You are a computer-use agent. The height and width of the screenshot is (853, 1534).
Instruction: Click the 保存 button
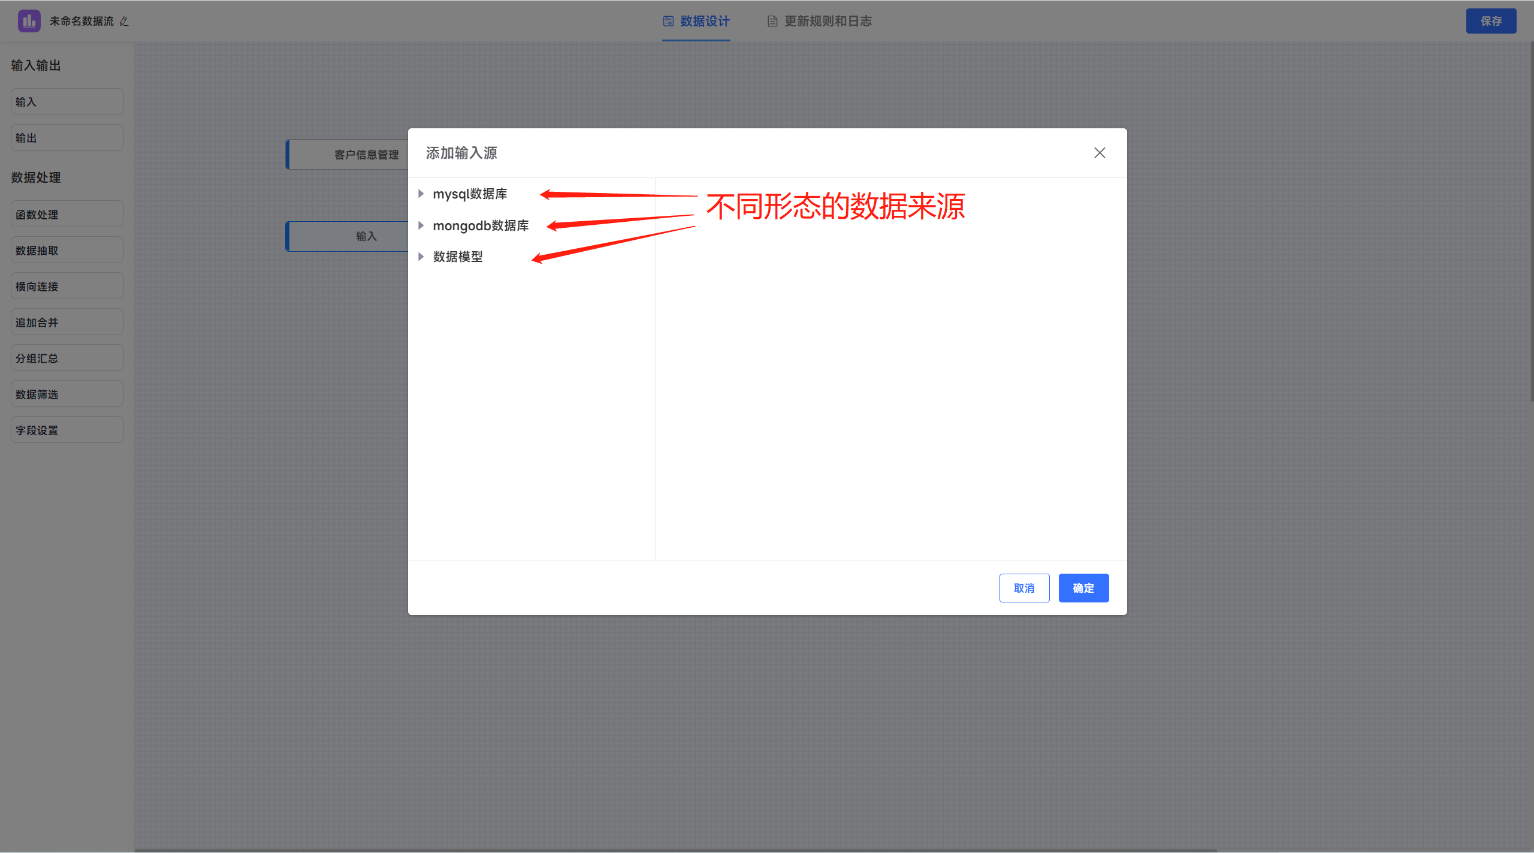tap(1491, 21)
